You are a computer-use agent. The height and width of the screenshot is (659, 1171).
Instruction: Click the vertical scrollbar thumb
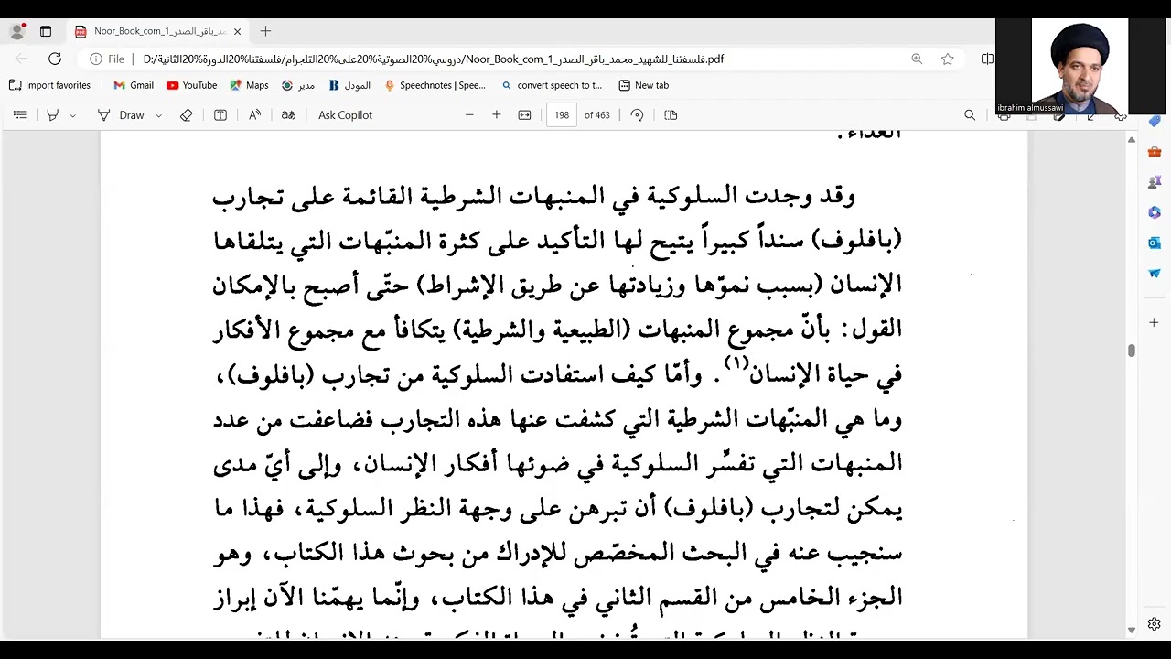pos(1132,351)
